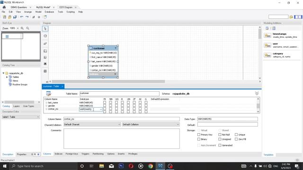Select the hand pan tool
Screen dimensions: 303x170
pyautogui.click(x=45, y=36)
